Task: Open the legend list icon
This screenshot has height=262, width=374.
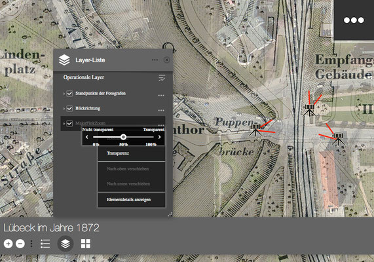Action: [45, 244]
